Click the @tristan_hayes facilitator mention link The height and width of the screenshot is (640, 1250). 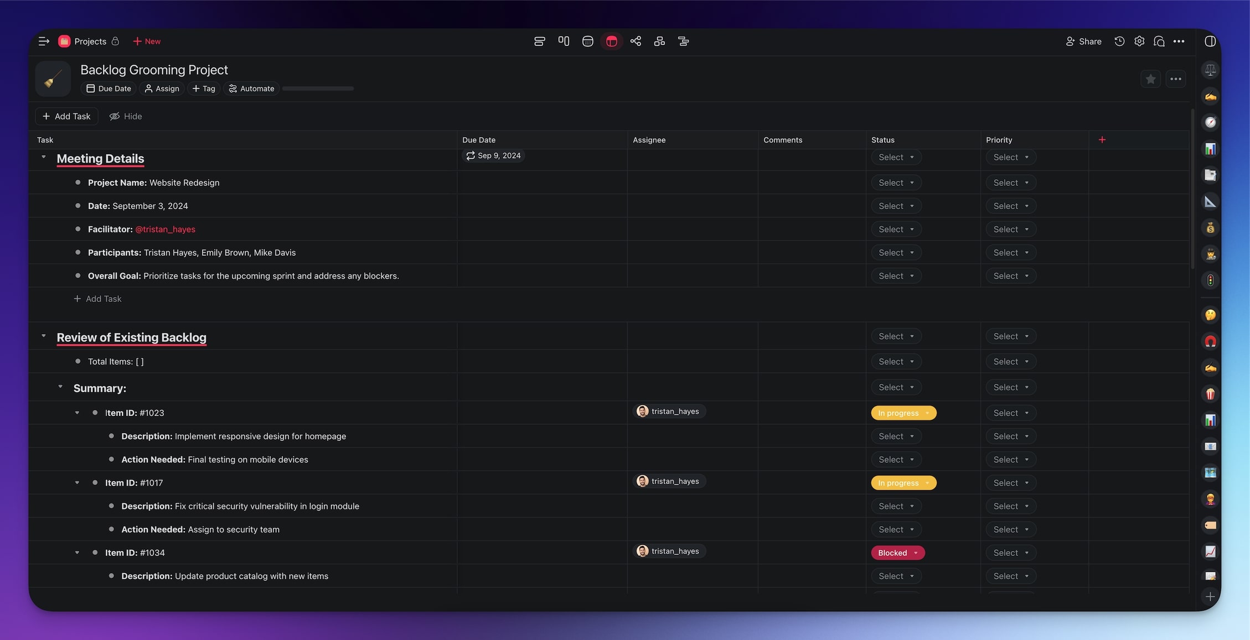tap(165, 229)
